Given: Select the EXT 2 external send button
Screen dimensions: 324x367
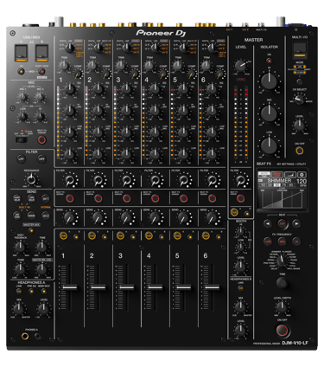Looking at the screenshot, I should (x=46, y=216).
